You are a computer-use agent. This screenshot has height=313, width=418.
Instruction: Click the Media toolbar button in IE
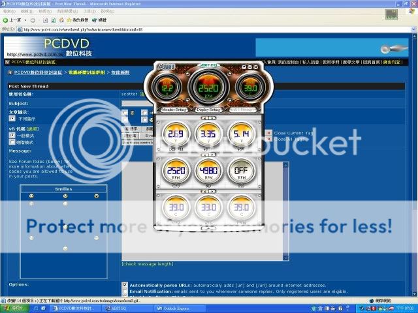click(99, 20)
